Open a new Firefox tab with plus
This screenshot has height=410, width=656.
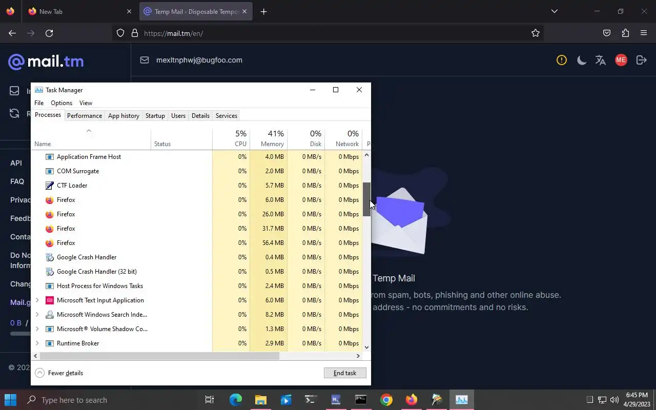pos(263,11)
